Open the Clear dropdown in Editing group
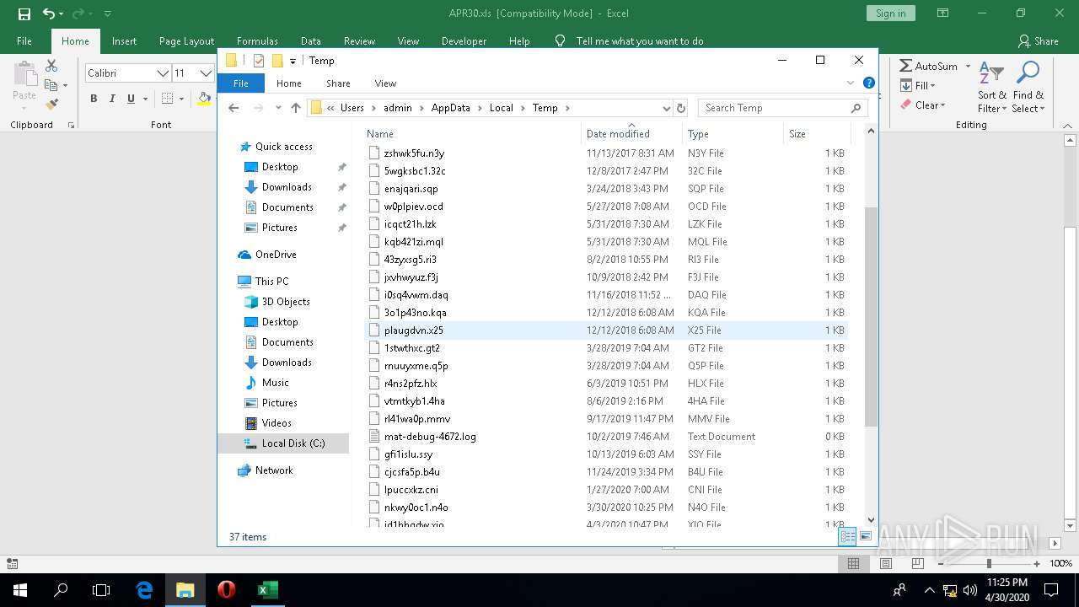 (923, 105)
